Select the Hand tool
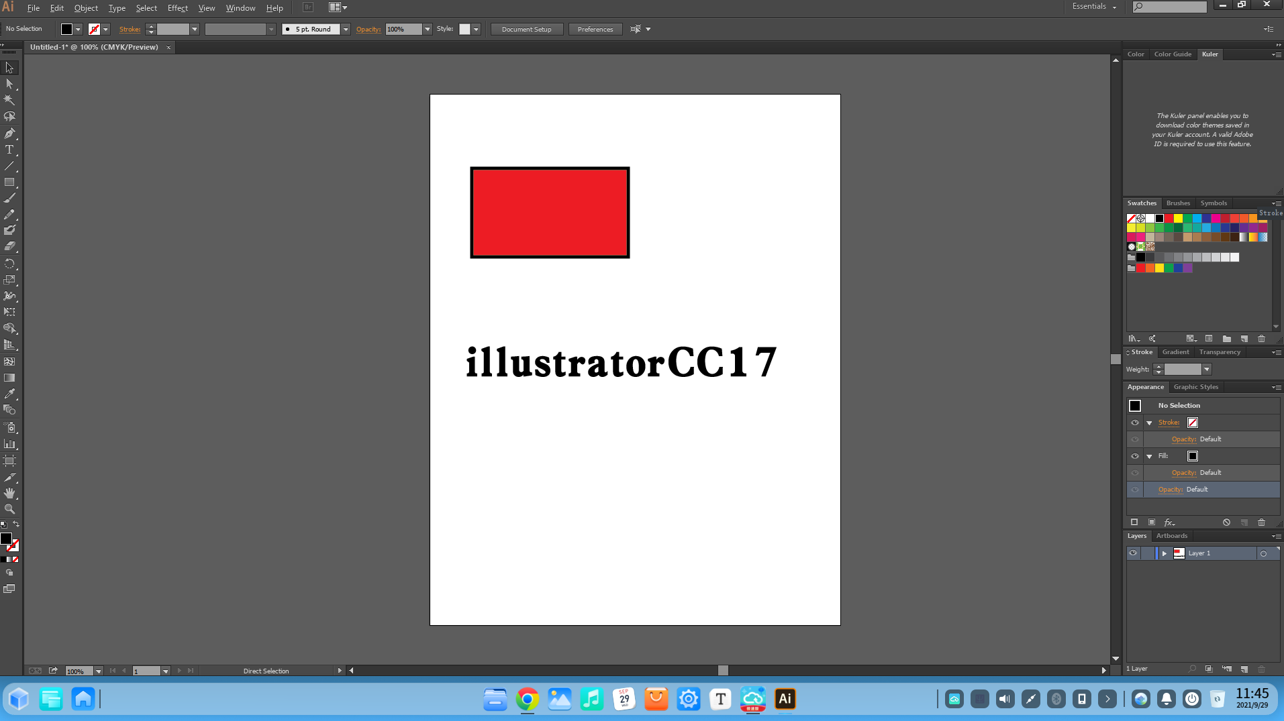The height and width of the screenshot is (721, 1284). pos(9,493)
